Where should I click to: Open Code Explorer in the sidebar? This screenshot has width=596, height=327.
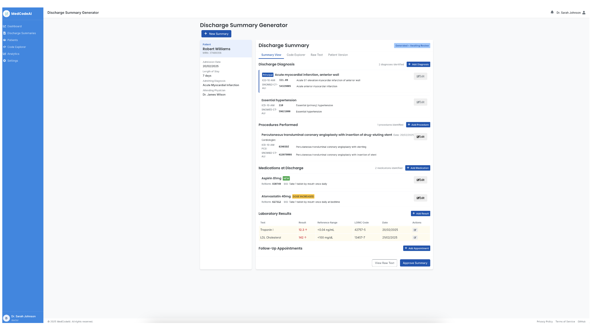[x=17, y=47]
